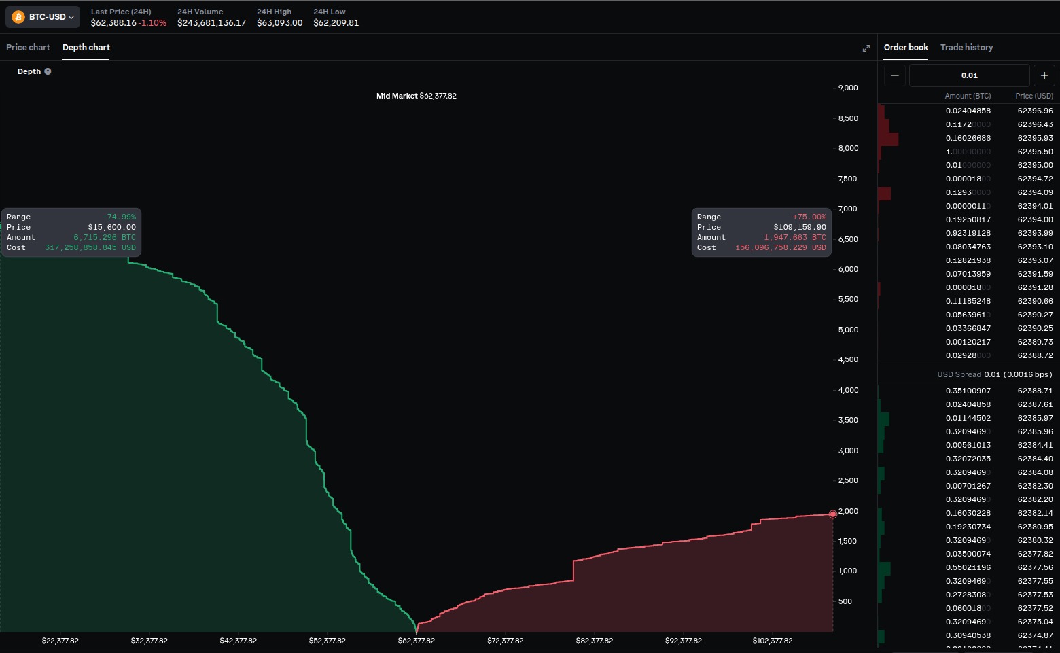
Task: Click the red marker dot on ask curve
Action: (x=832, y=514)
